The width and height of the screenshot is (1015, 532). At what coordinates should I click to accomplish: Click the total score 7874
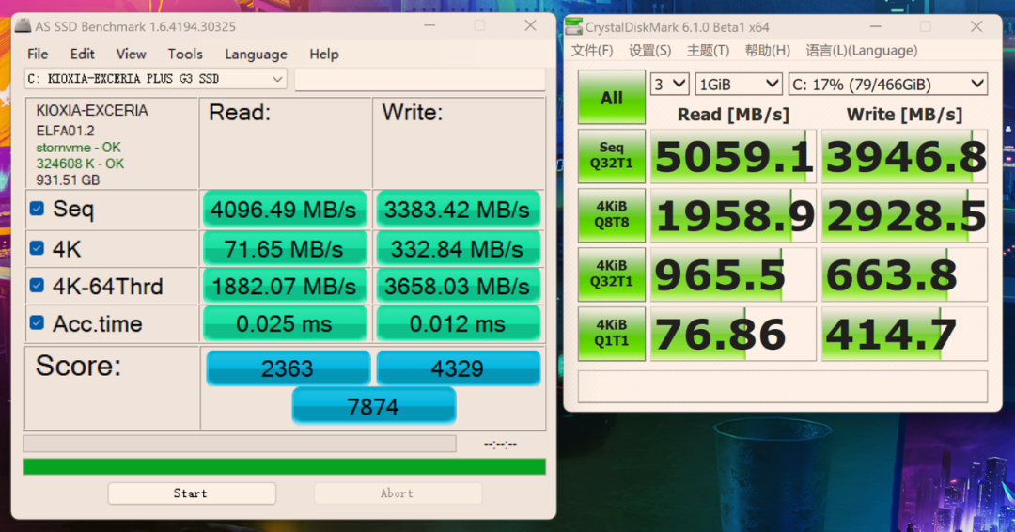(x=373, y=406)
